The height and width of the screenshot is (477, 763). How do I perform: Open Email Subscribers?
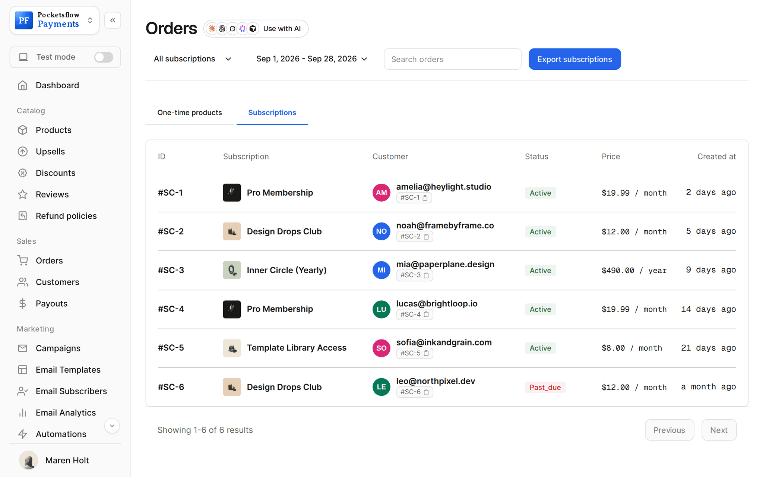click(x=71, y=391)
